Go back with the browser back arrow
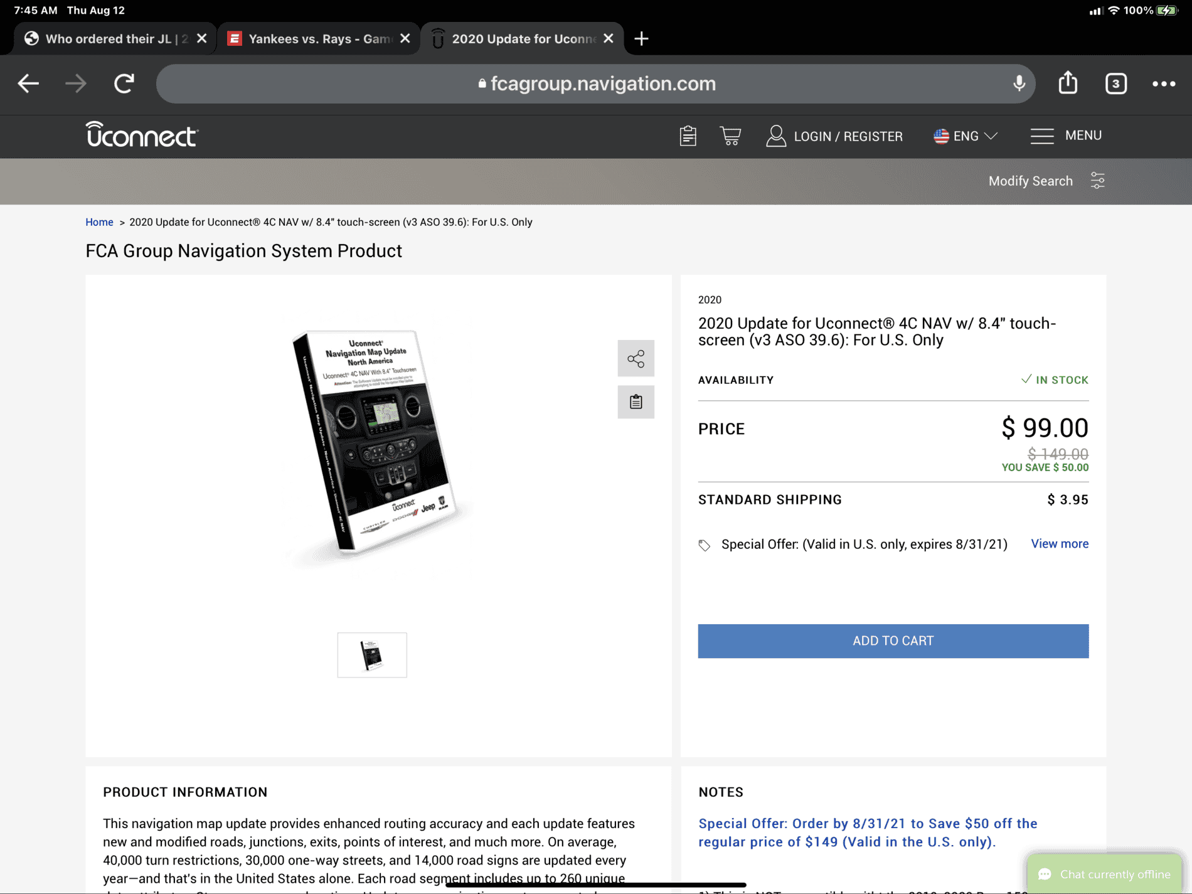 28,83
